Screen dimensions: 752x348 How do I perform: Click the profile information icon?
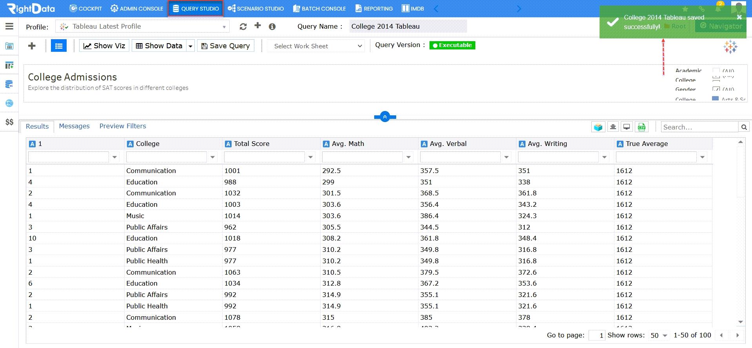click(x=272, y=26)
